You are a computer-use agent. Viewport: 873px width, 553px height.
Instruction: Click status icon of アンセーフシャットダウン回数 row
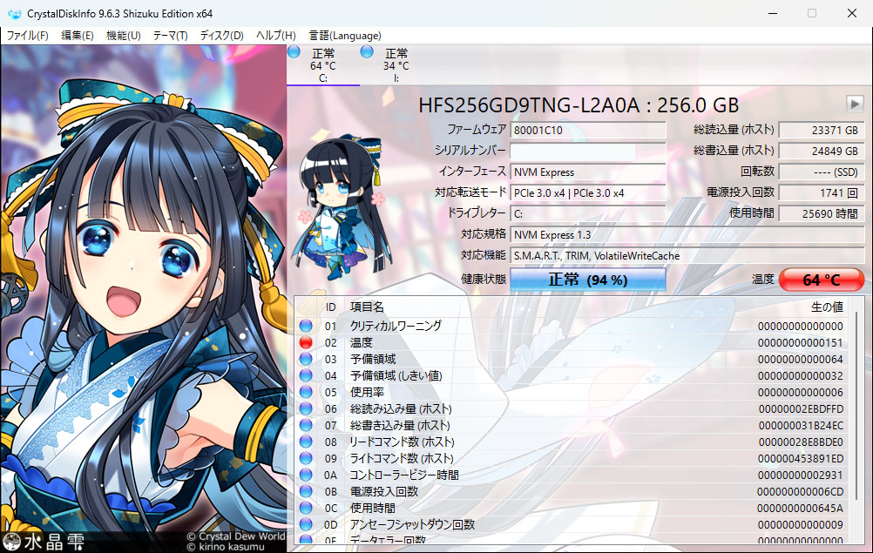(306, 524)
